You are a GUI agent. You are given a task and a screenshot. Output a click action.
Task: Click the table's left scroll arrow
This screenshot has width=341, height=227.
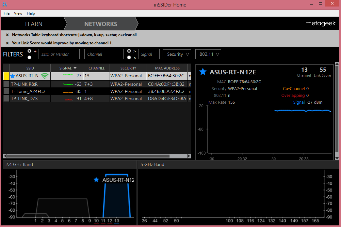coord(5,156)
